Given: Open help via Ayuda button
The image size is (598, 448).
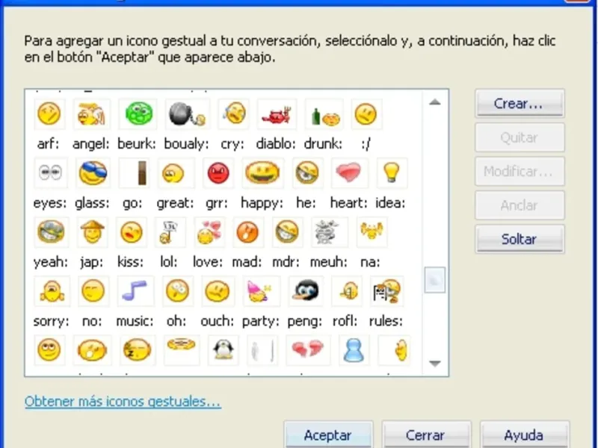Looking at the screenshot, I should point(525,435).
